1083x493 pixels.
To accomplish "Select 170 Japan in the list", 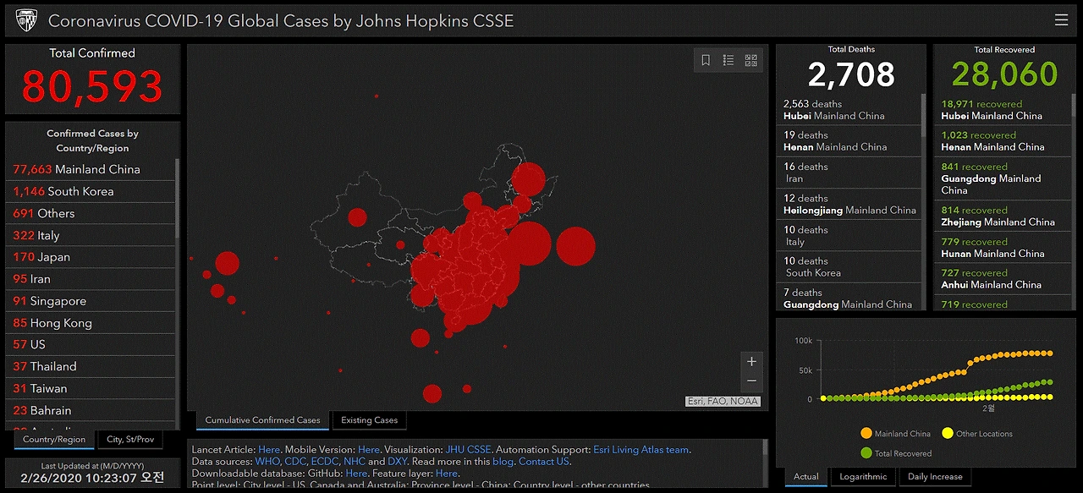I will pyautogui.click(x=91, y=257).
